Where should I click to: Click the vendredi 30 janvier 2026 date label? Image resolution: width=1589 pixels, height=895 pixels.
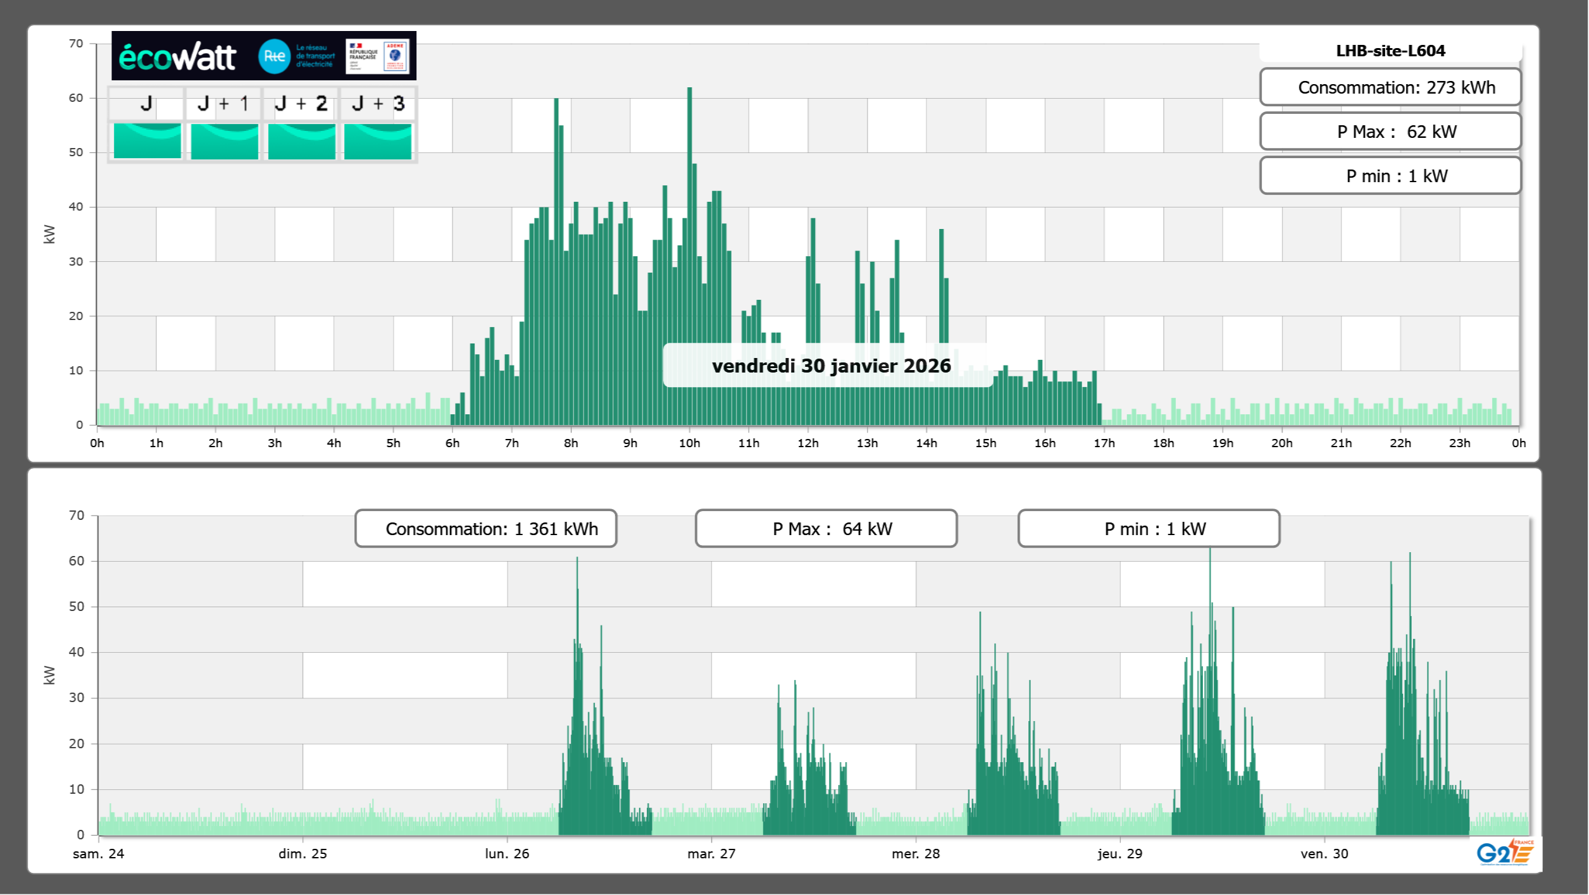(831, 366)
